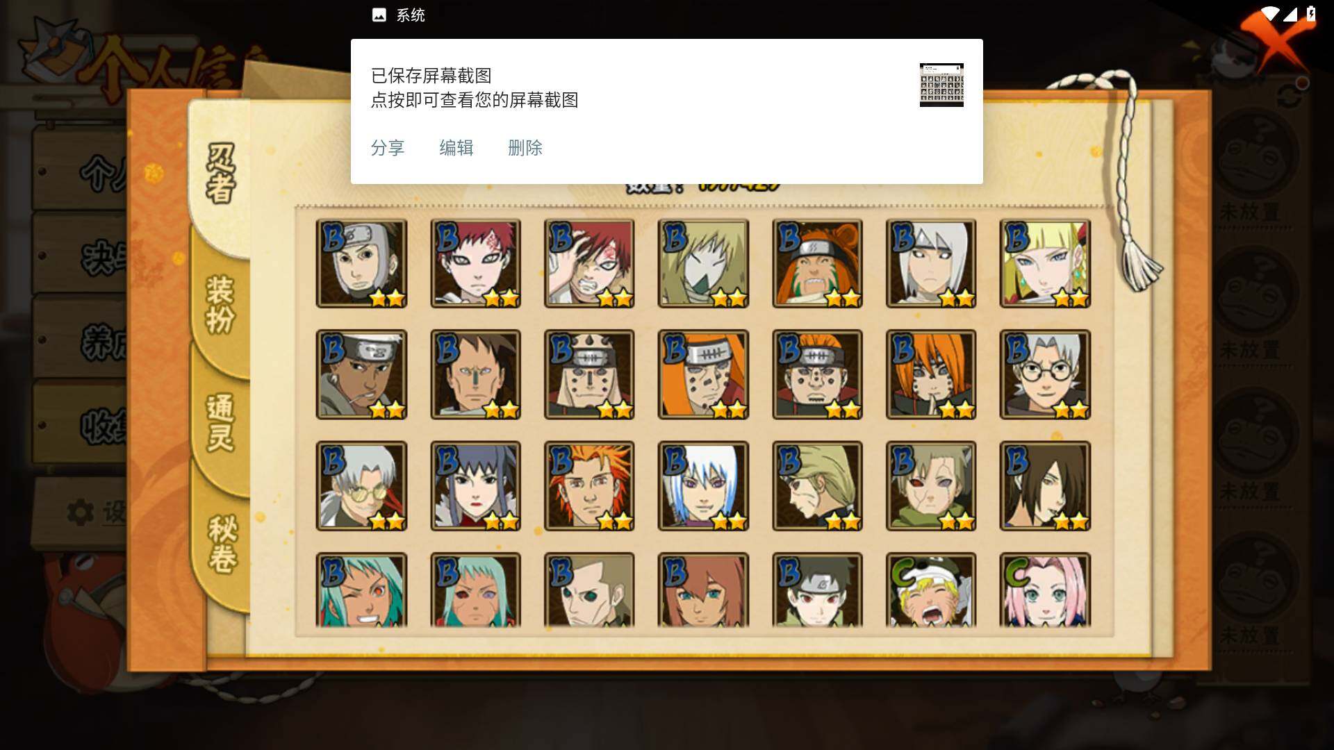Open the saved screenshot thumbnail preview
This screenshot has width=1334, height=750.
941,85
